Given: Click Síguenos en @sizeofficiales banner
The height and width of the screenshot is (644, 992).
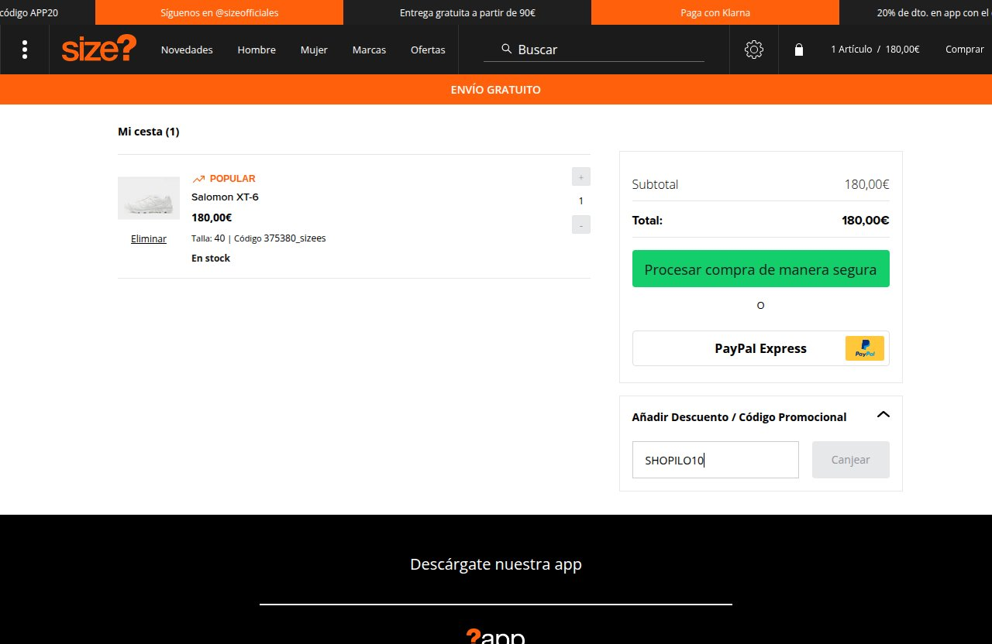Looking at the screenshot, I should click(219, 12).
